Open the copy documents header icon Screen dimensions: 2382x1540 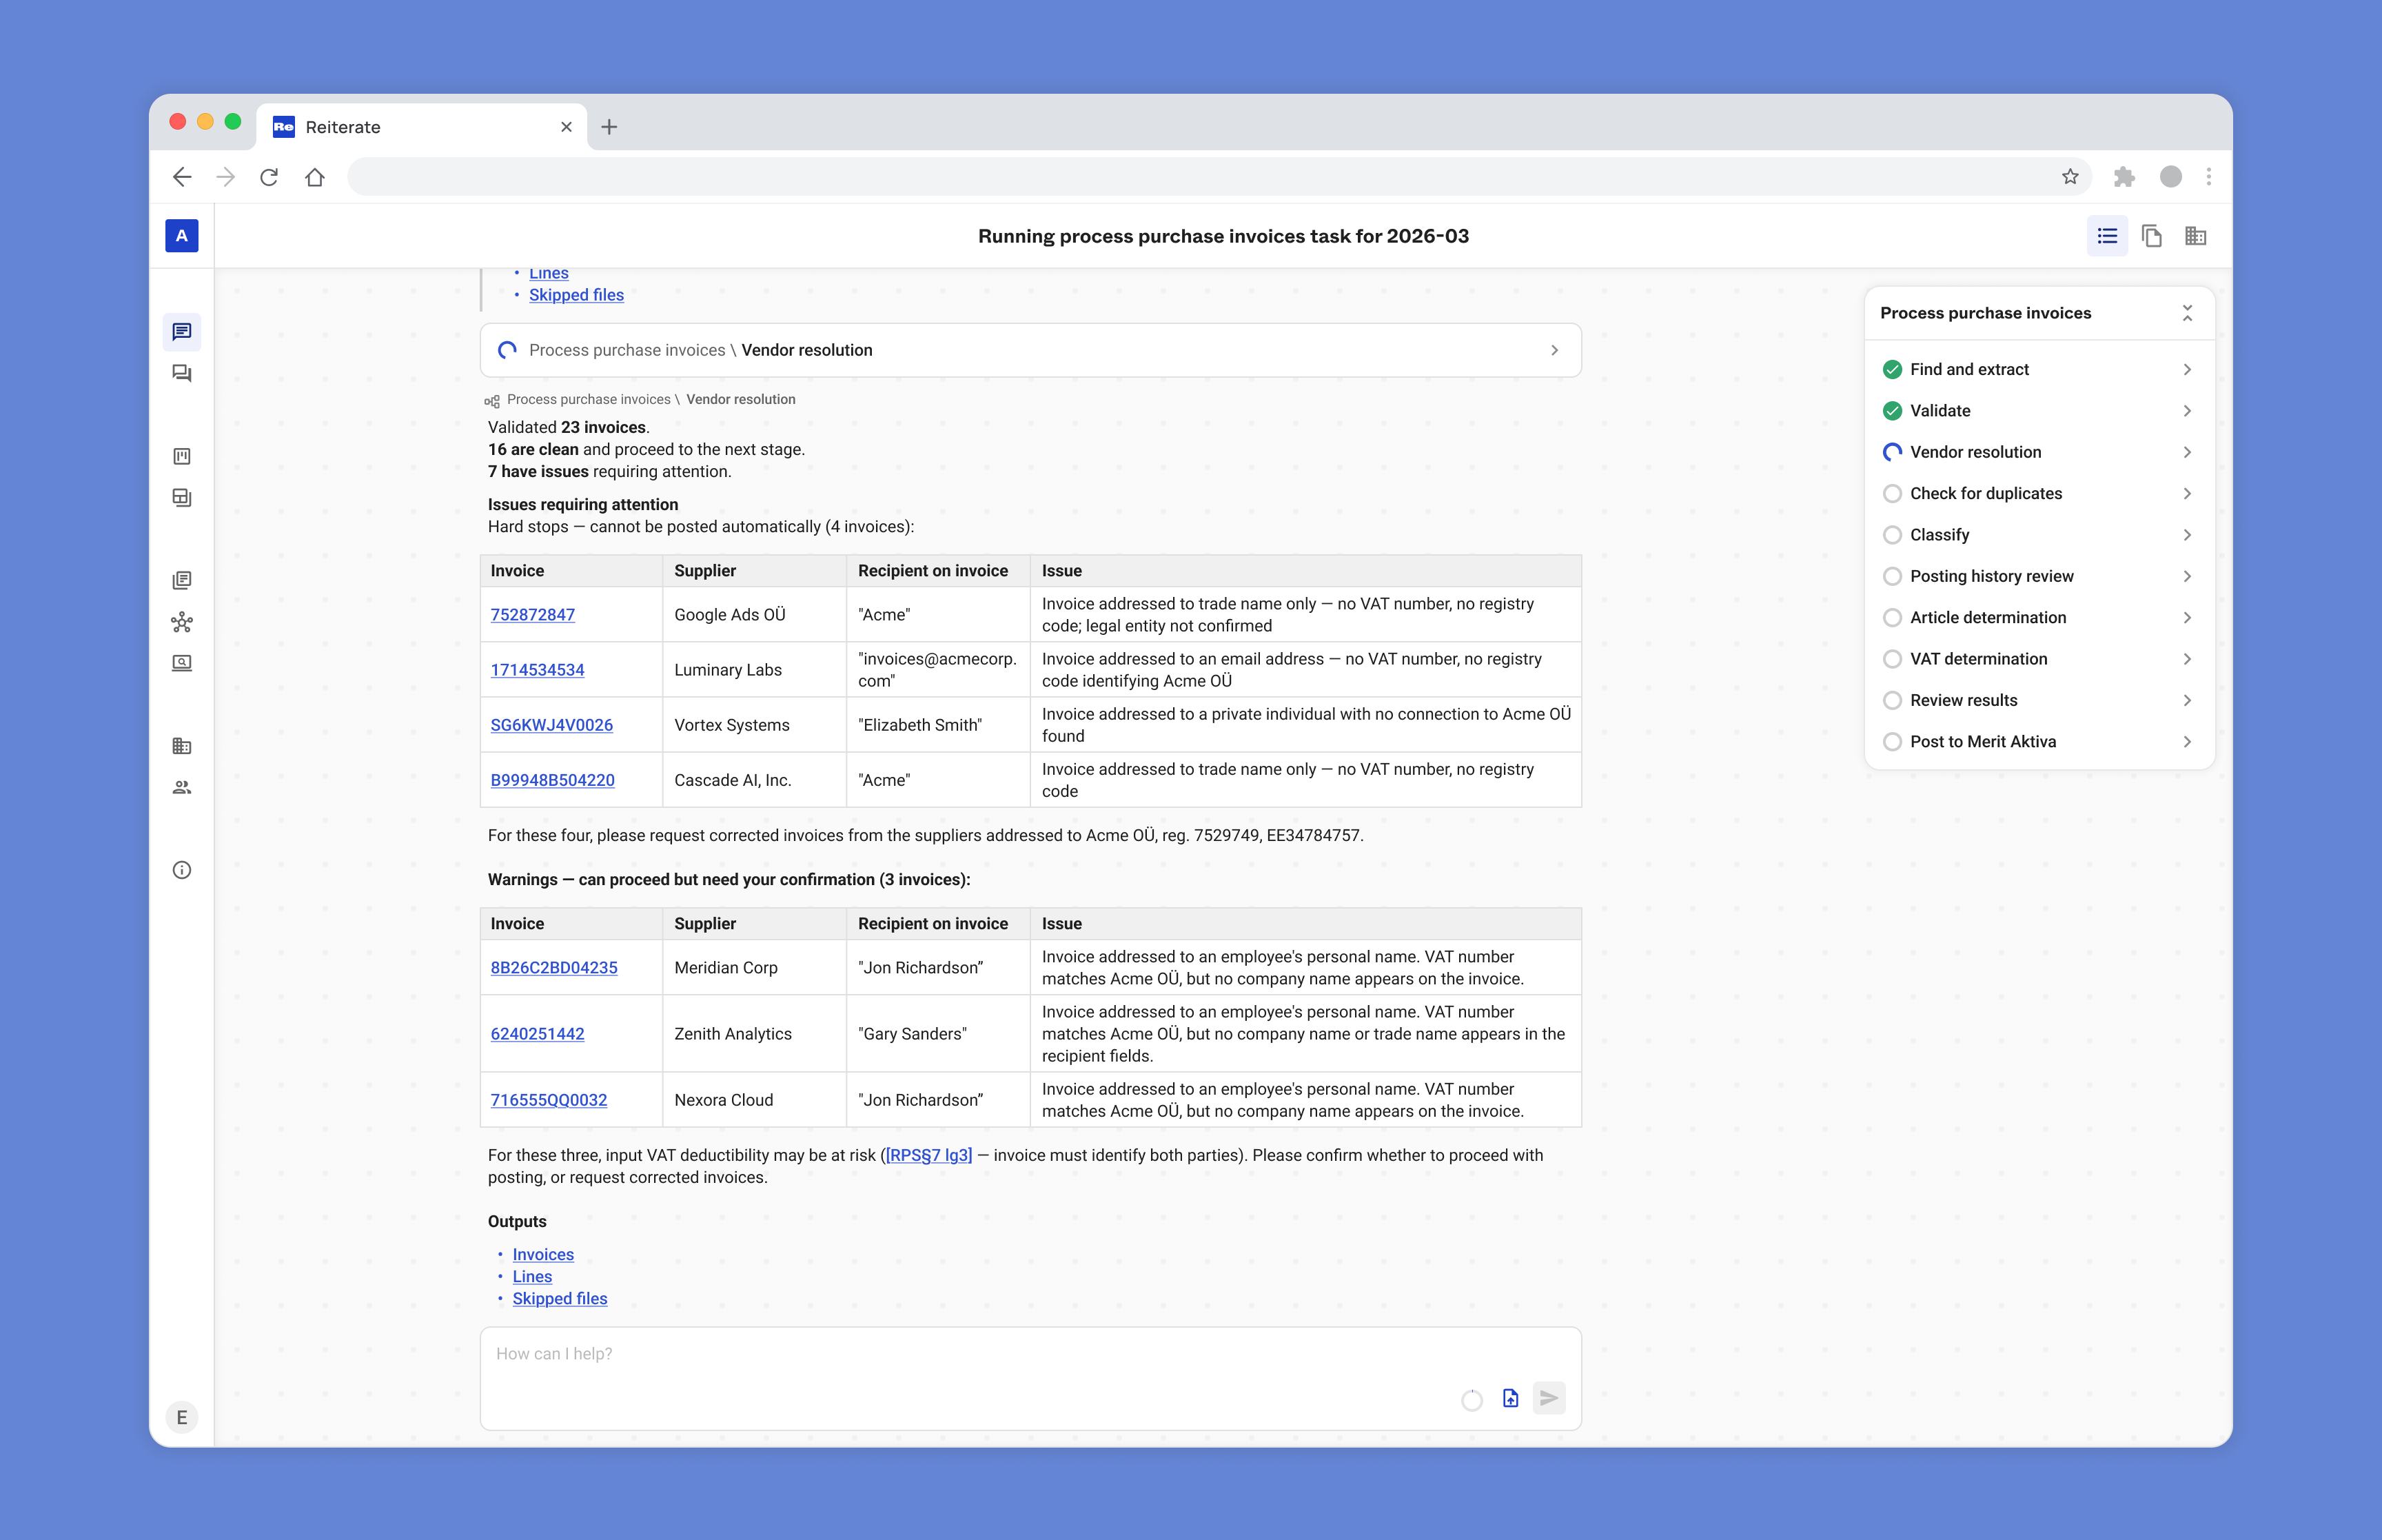(x=2151, y=236)
